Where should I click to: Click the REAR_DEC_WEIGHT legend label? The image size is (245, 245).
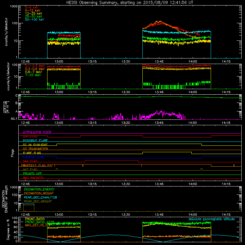(x=38, y=202)
